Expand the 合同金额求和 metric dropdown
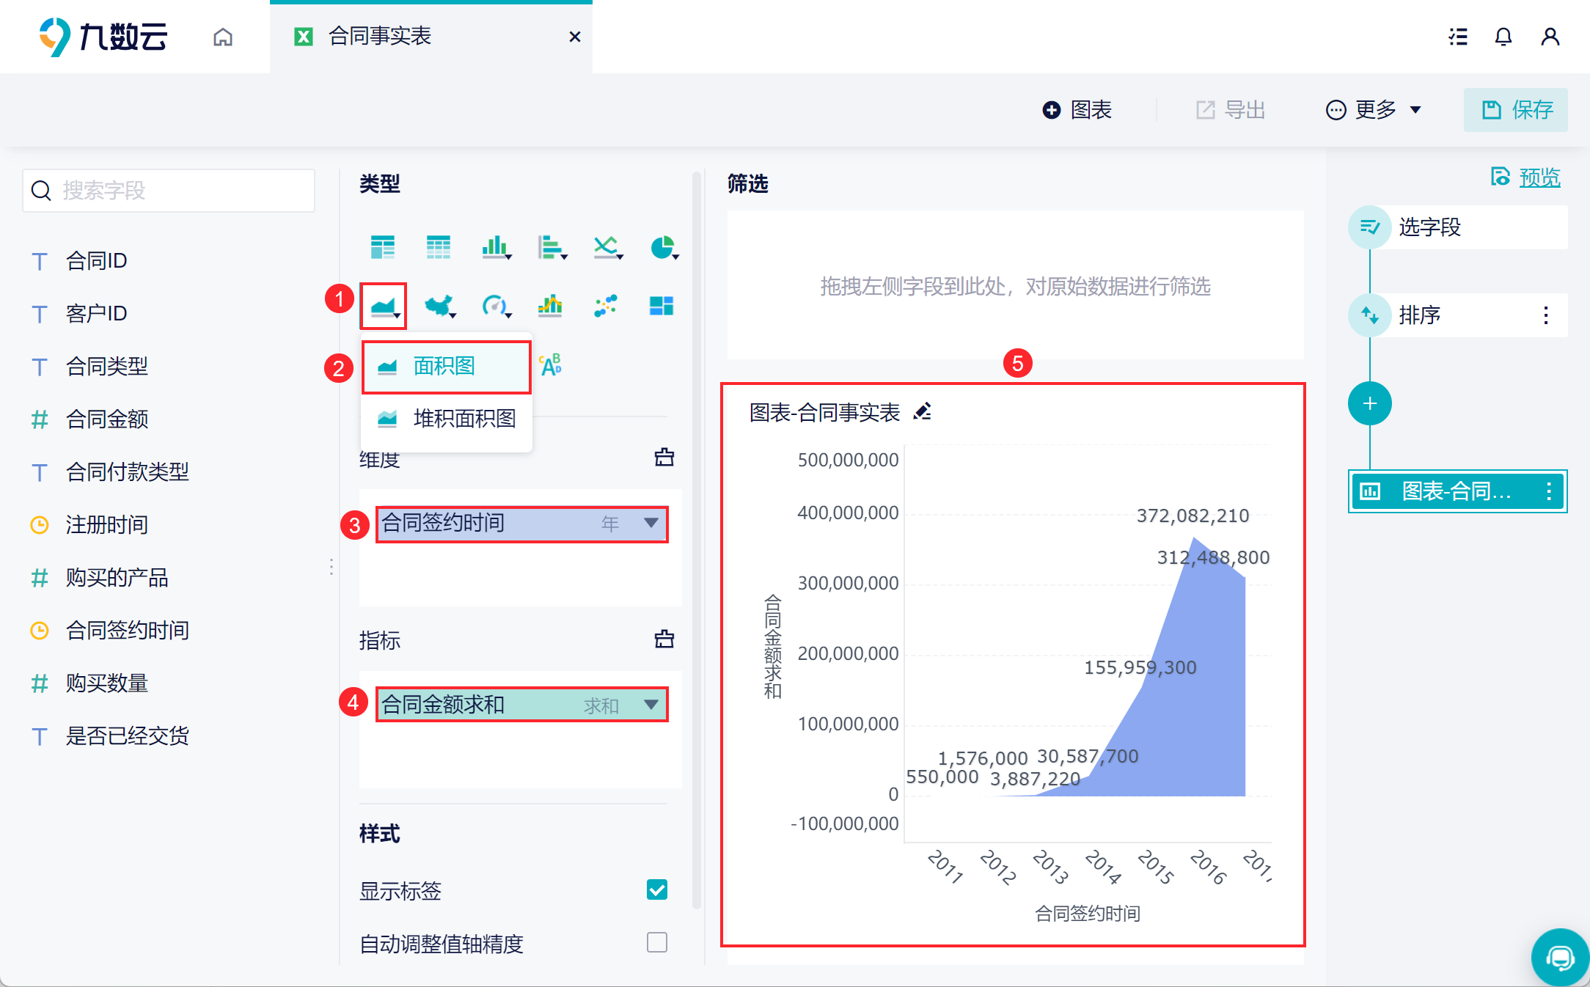Image resolution: width=1590 pixels, height=987 pixels. point(651,705)
